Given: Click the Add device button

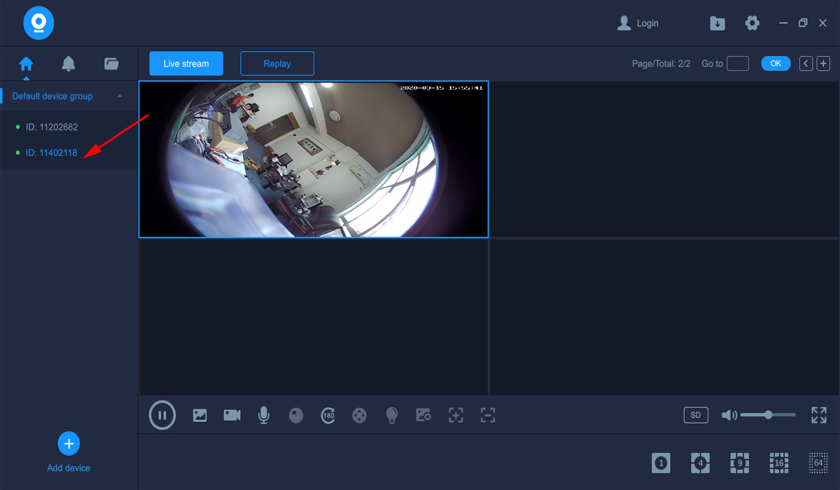Looking at the screenshot, I should click(69, 444).
